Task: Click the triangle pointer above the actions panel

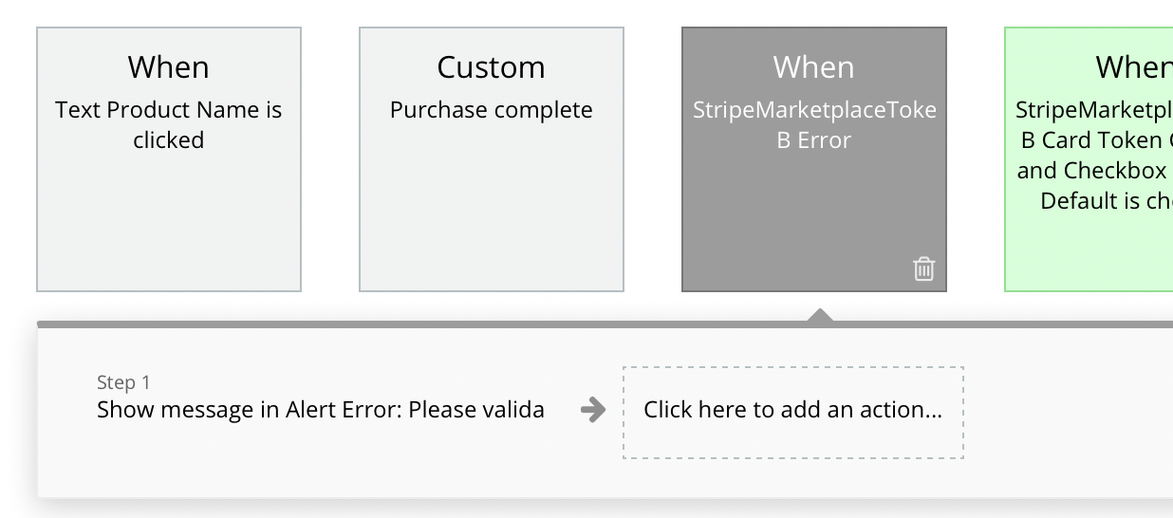Action: (820, 315)
